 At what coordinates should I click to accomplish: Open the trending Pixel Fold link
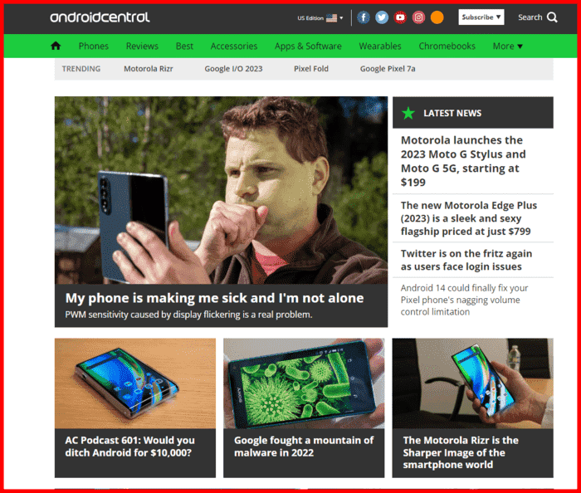[x=311, y=69]
